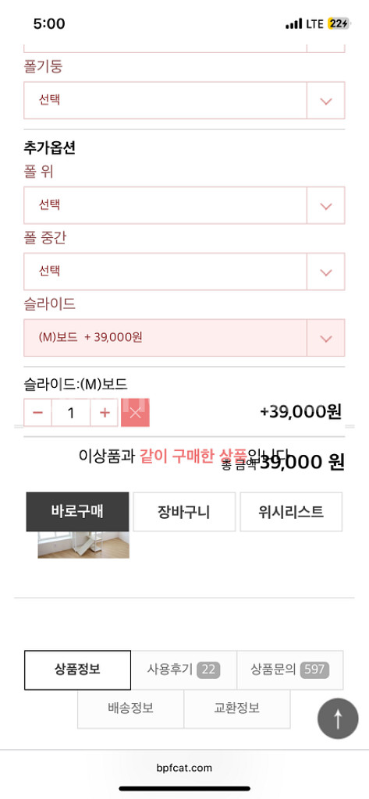Viewport: 369px width, 799px height.
Task: Add item via 장바구니 button
Action: [184, 512]
